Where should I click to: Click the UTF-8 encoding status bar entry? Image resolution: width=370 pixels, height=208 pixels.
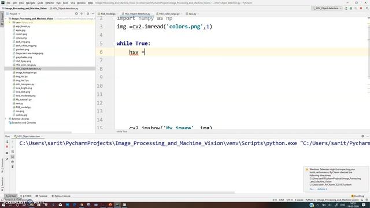[290, 200]
